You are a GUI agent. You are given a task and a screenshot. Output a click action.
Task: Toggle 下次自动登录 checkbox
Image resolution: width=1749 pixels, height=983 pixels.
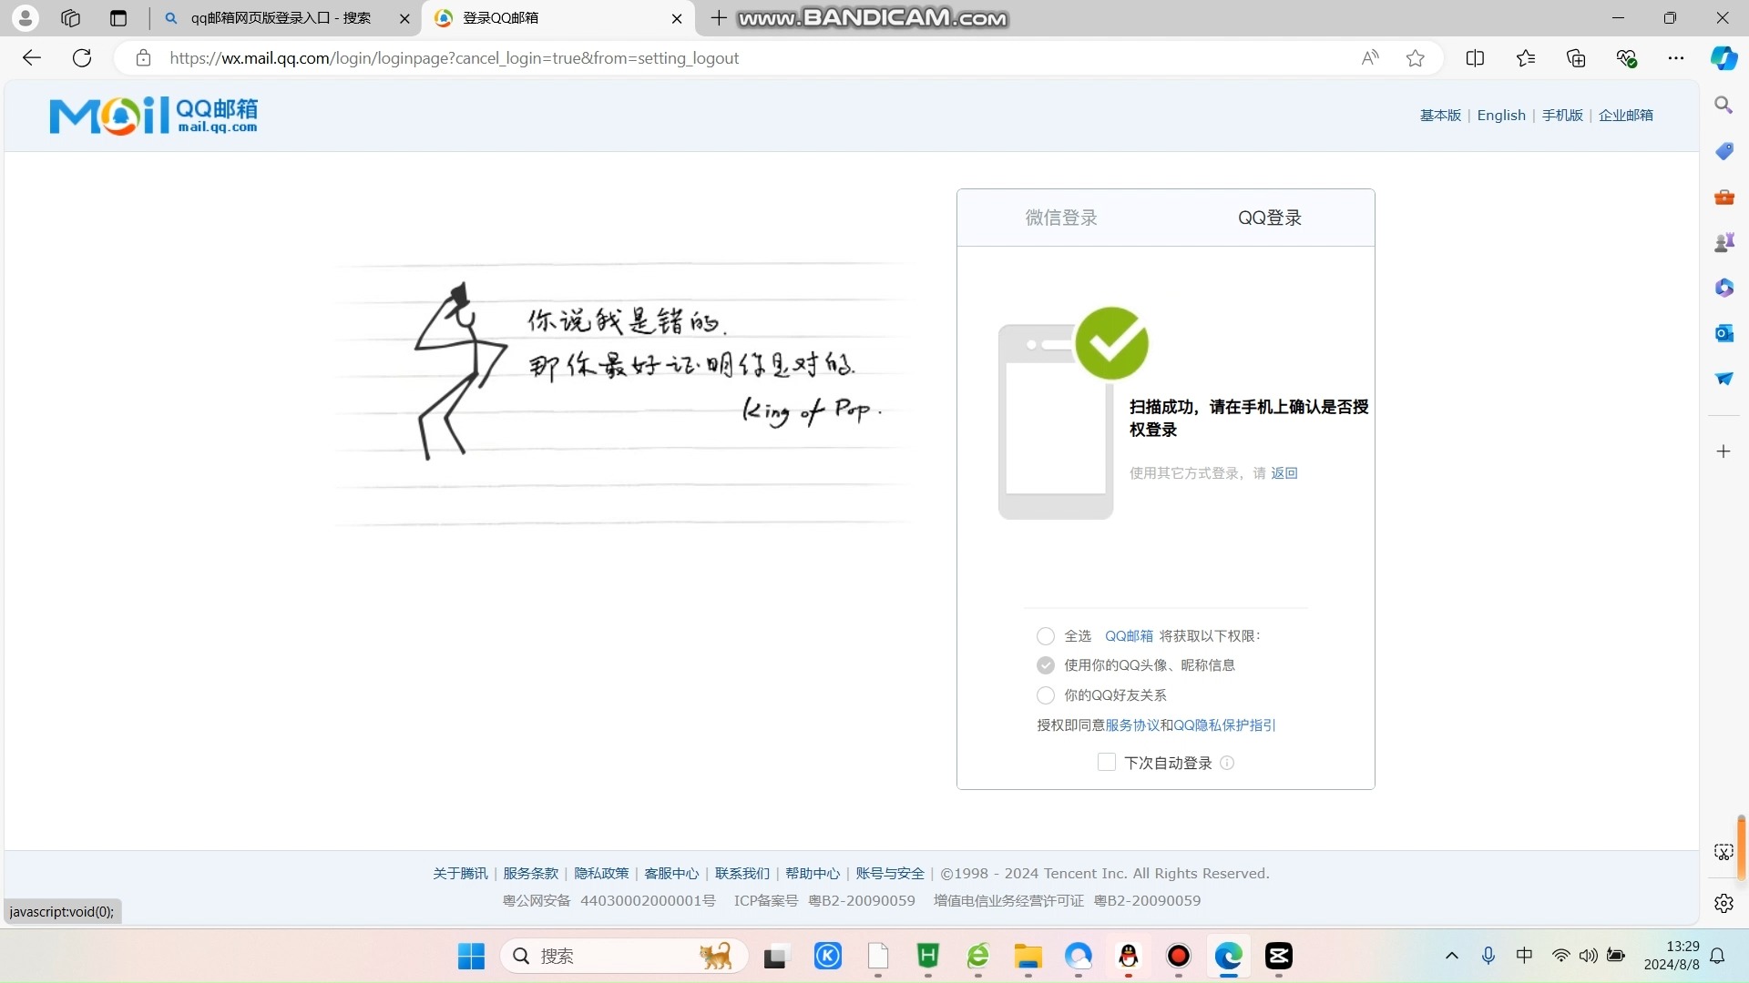[x=1107, y=761]
